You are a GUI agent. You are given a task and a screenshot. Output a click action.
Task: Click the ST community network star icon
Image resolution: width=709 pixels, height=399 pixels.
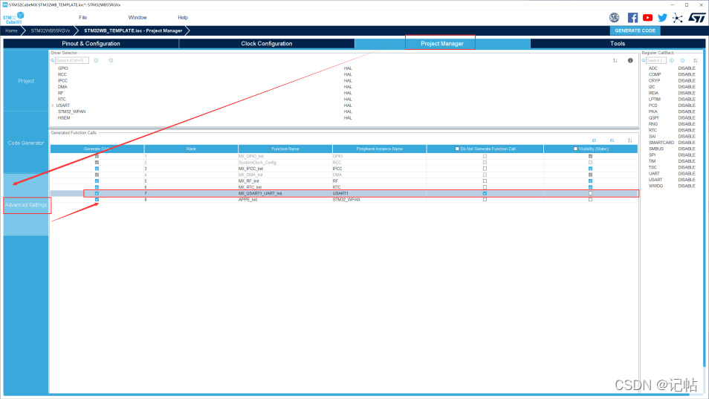(677, 18)
